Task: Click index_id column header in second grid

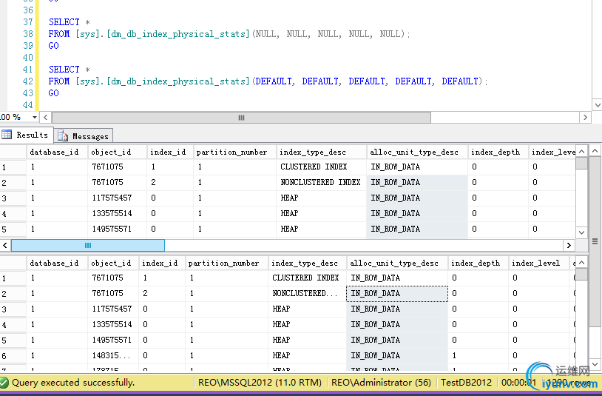Action: (x=162, y=263)
